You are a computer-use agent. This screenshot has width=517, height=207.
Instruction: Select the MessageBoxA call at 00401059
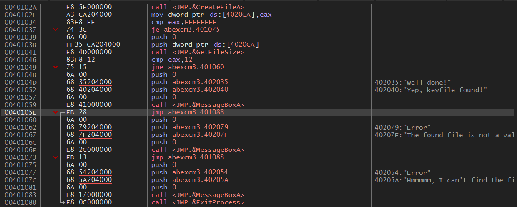tap(198, 105)
